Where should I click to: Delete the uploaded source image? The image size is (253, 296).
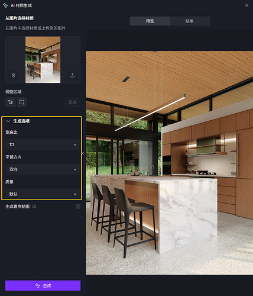pos(13,75)
